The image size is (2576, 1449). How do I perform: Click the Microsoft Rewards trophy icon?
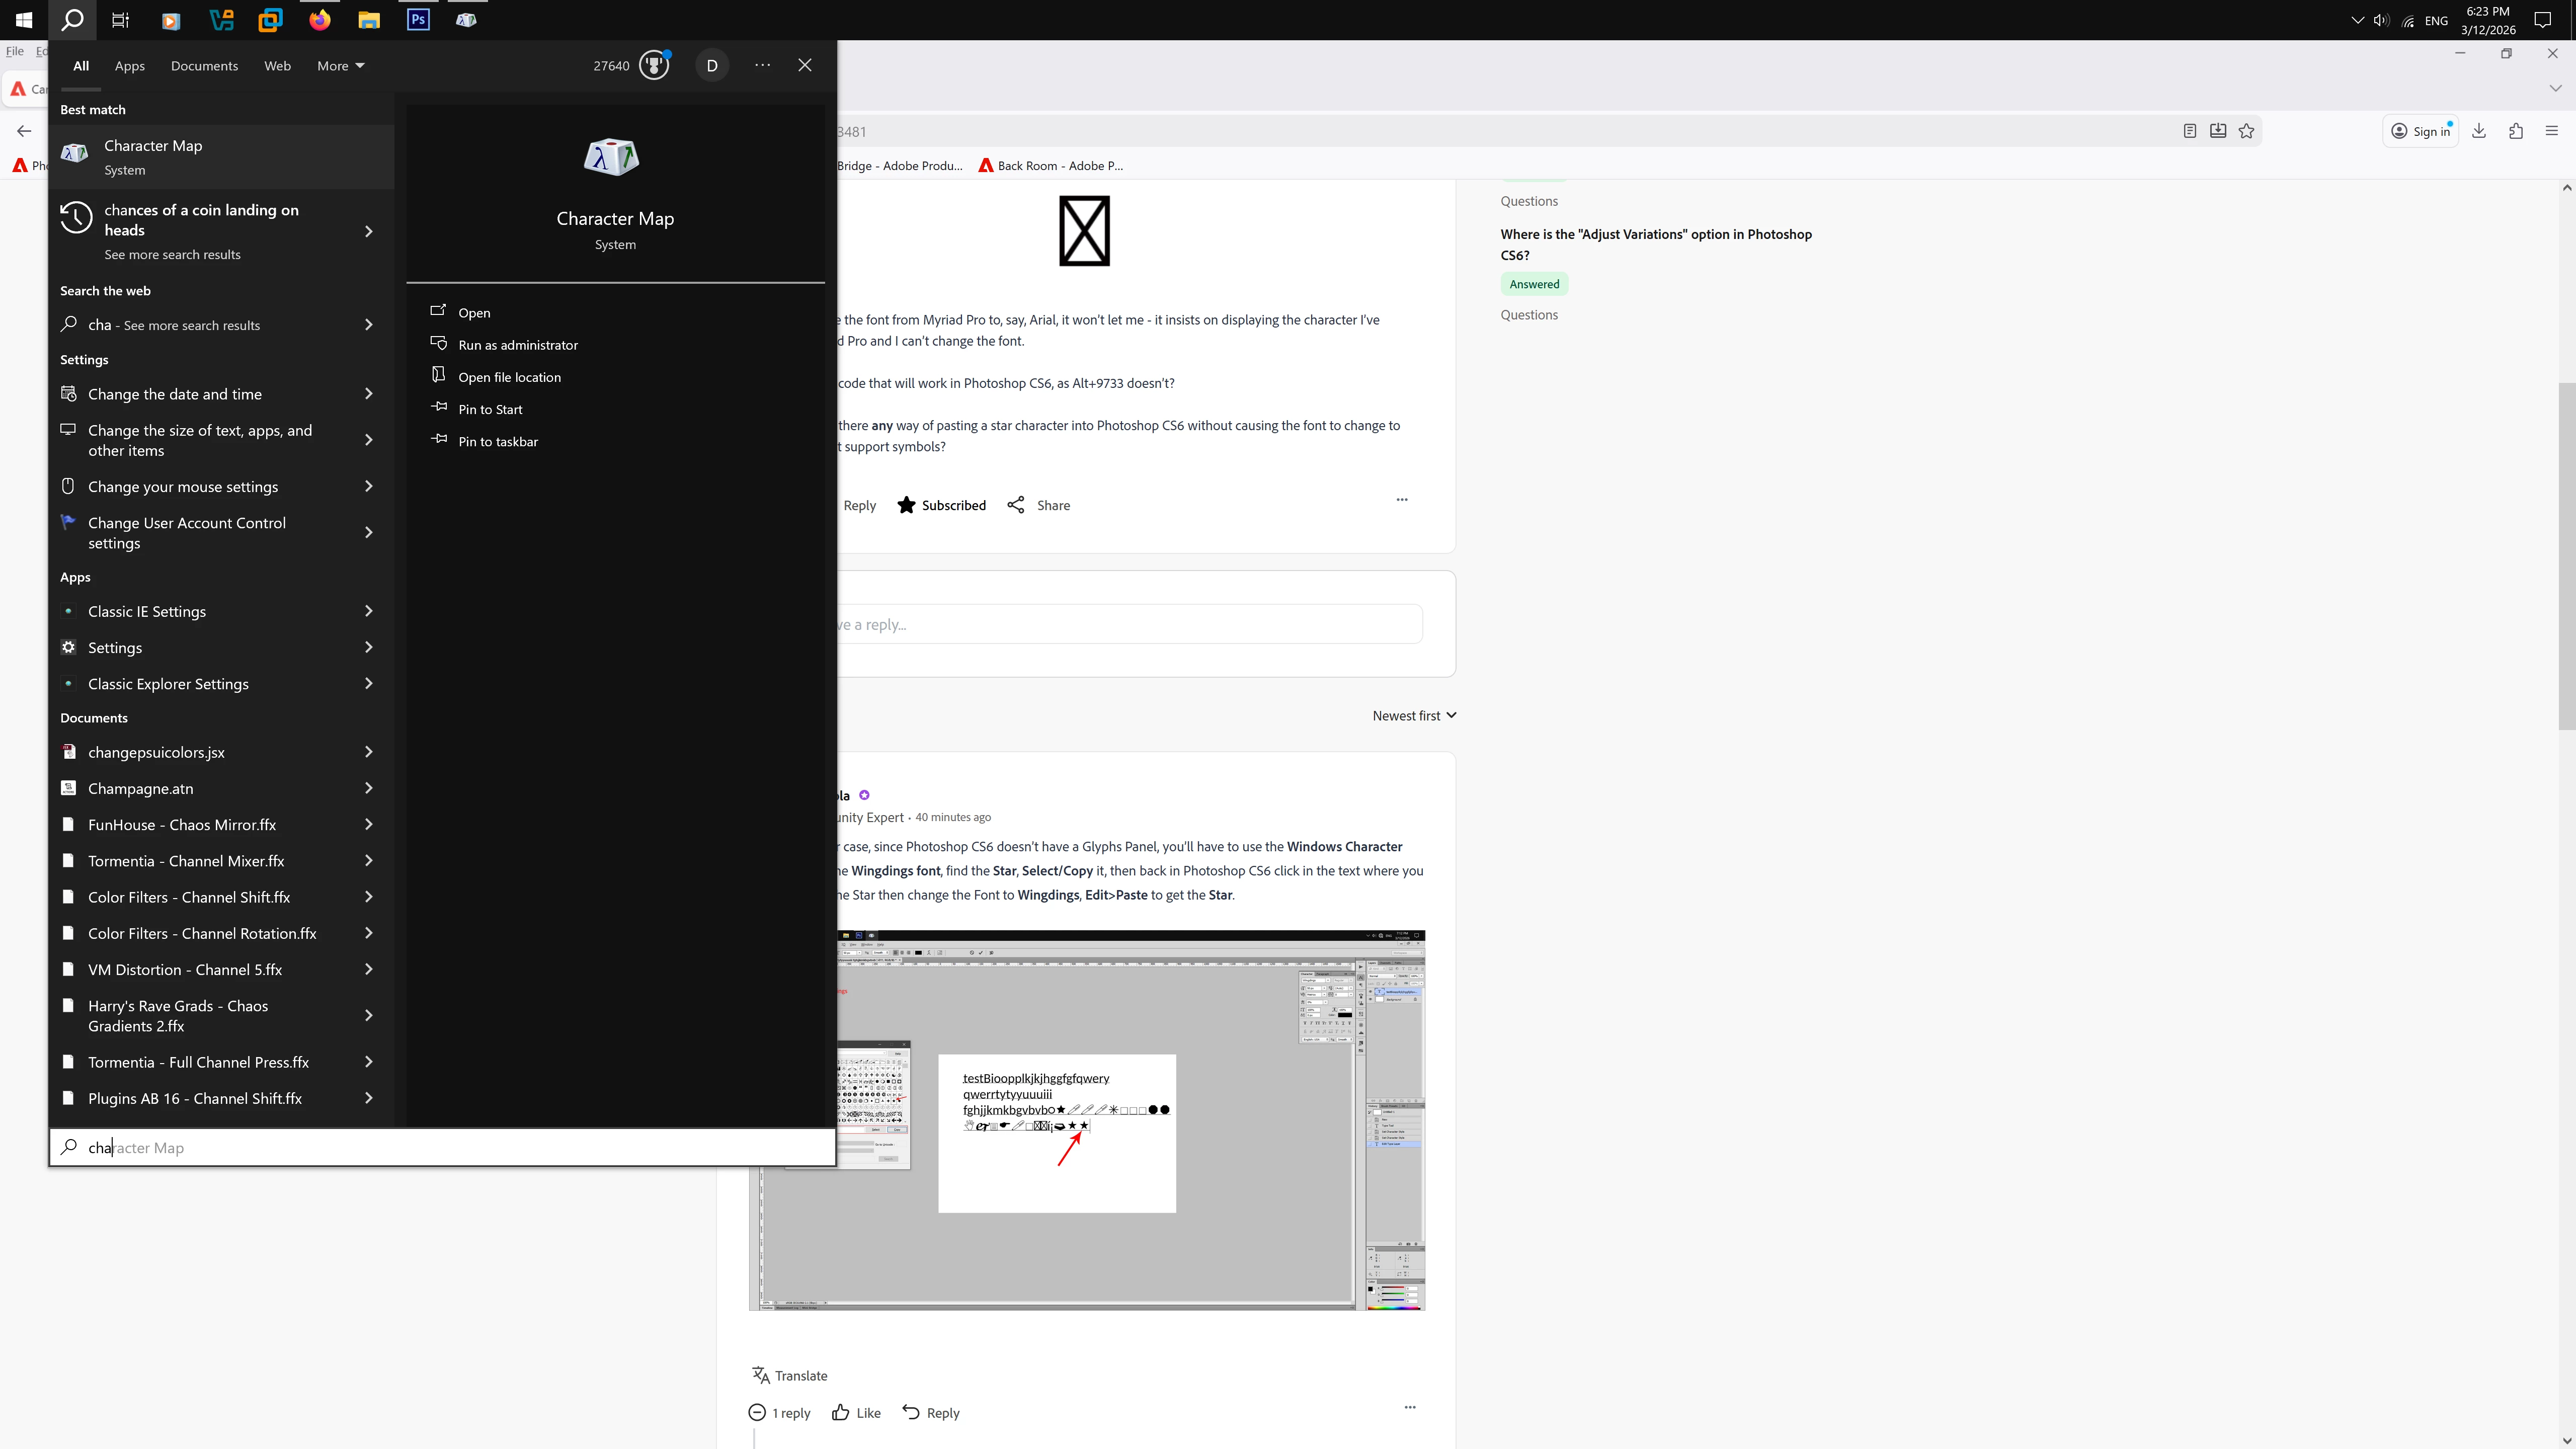point(654,66)
